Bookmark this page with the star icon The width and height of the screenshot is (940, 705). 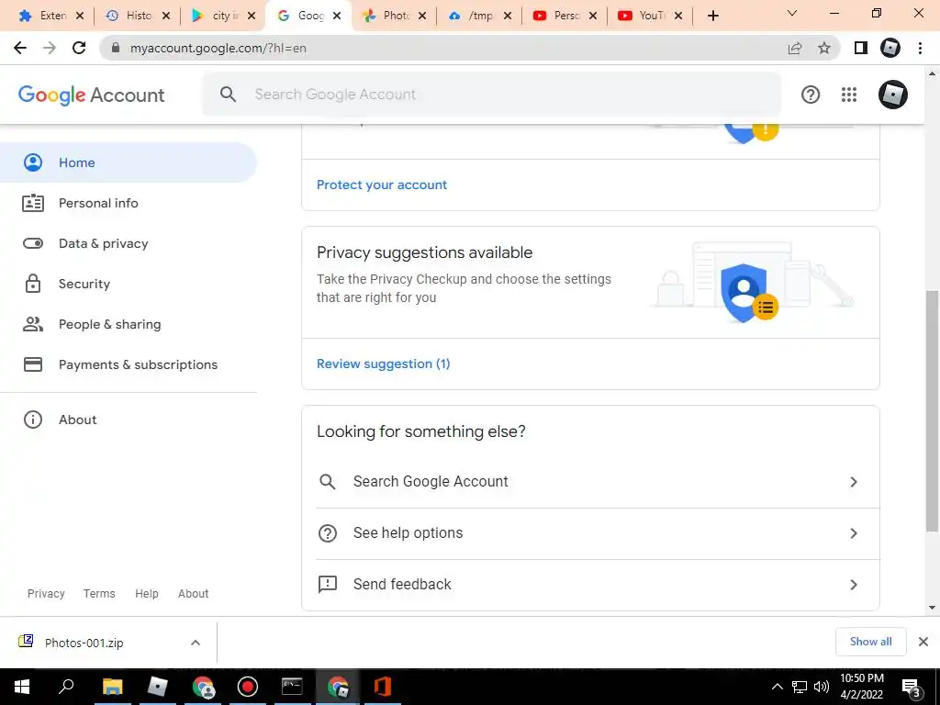(824, 48)
